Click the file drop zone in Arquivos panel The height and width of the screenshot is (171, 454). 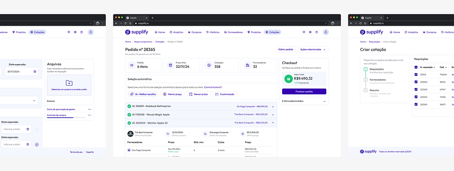click(69, 85)
